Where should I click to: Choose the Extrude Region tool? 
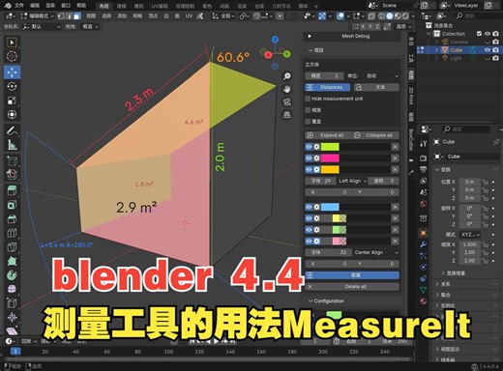[x=12, y=190]
